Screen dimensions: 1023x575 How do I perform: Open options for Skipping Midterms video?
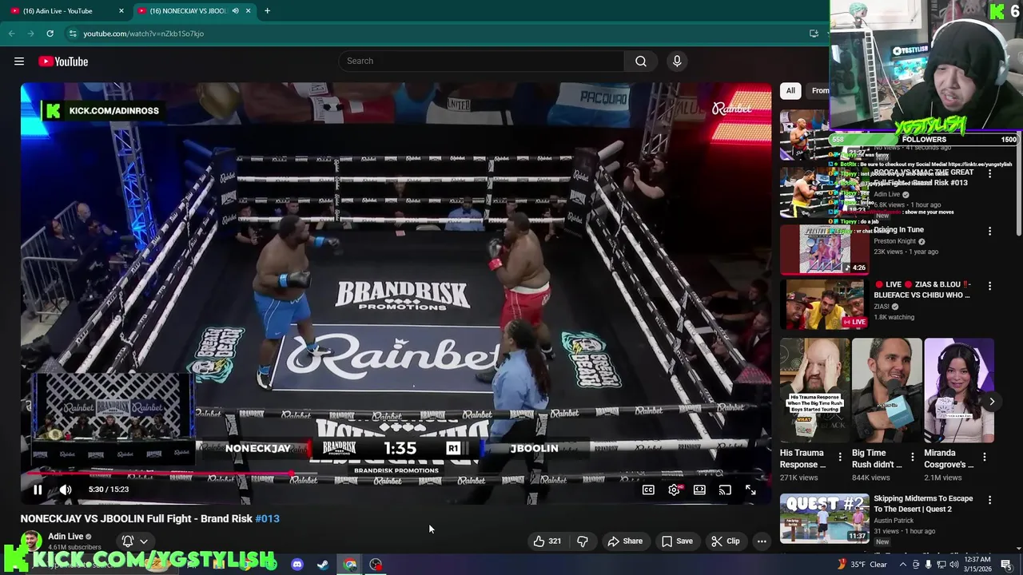pos(989,500)
